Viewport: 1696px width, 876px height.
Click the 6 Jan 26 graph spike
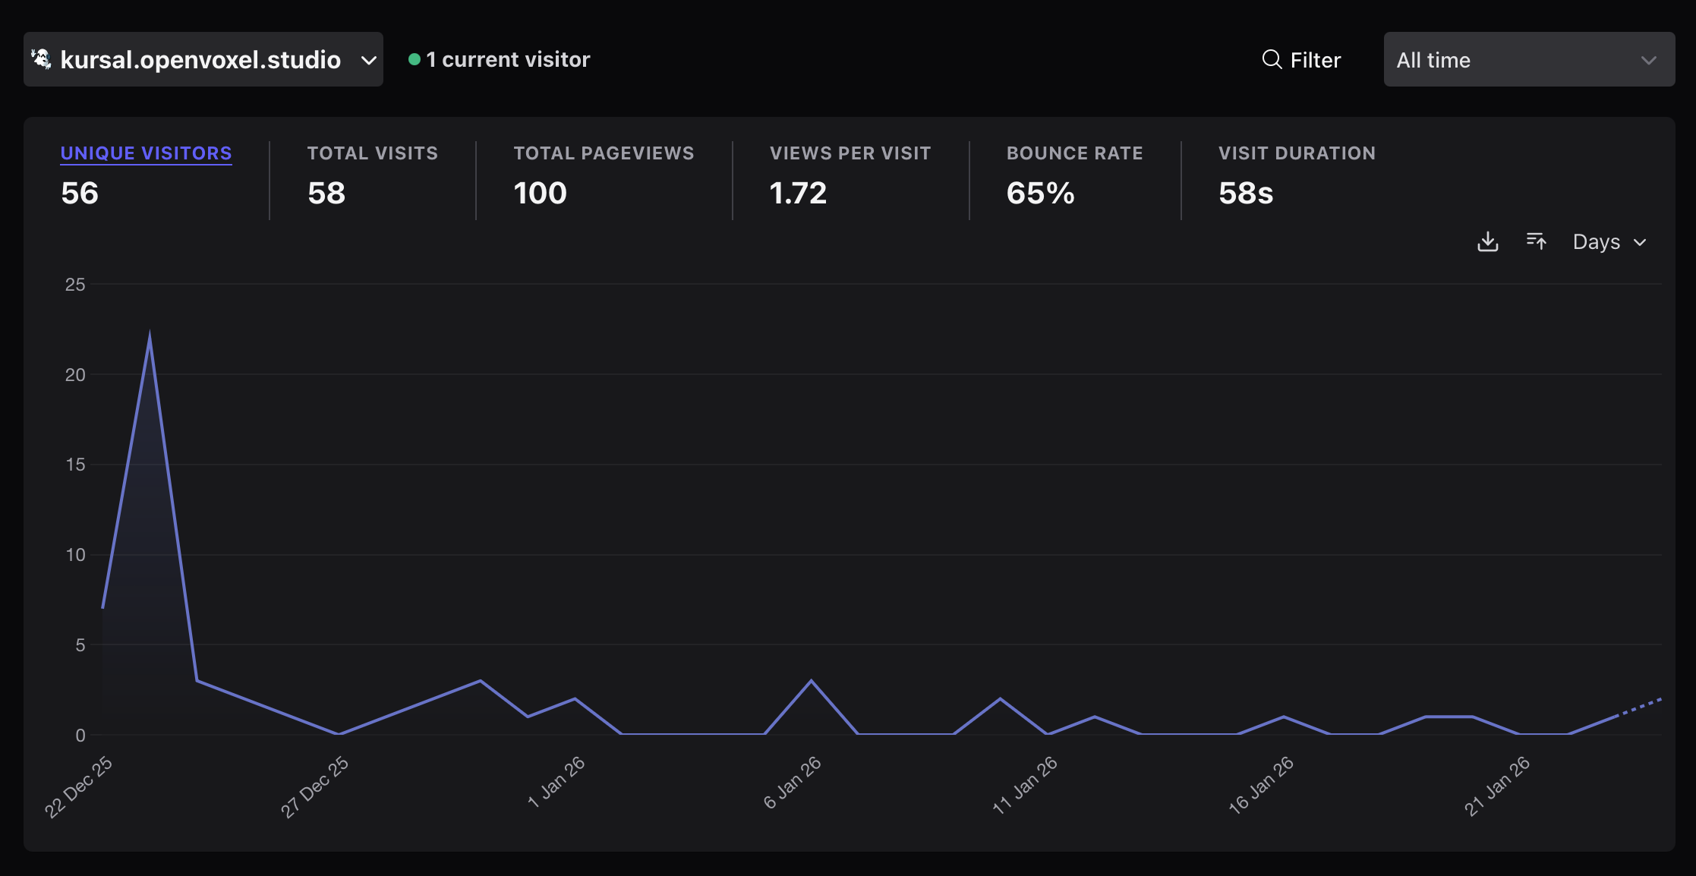tap(811, 681)
